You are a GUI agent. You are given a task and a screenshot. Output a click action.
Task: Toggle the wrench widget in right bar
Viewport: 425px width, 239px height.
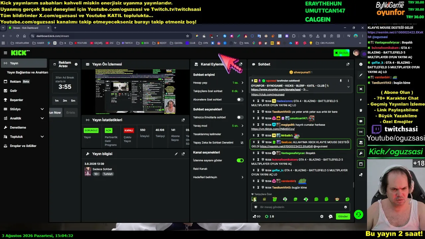coord(361,153)
